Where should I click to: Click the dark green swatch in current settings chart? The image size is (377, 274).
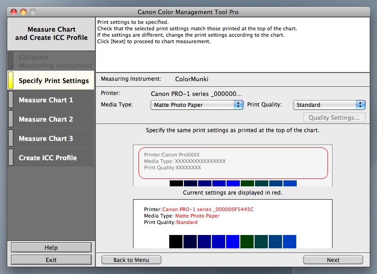tap(247, 241)
